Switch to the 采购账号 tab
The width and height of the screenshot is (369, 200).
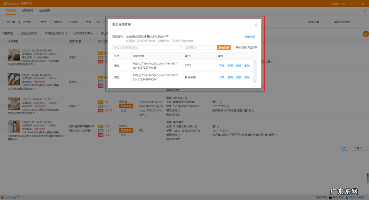click(28, 10)
